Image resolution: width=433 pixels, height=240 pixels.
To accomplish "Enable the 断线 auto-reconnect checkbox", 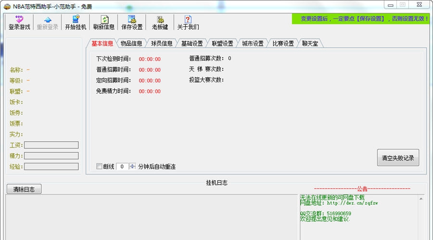I will (x=99, y=166).
